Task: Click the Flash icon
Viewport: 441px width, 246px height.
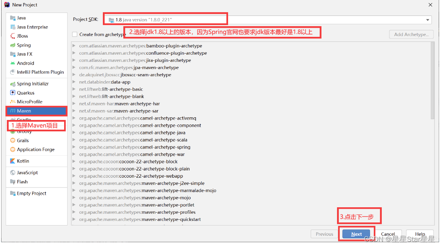Action: [x=13, y=182]
